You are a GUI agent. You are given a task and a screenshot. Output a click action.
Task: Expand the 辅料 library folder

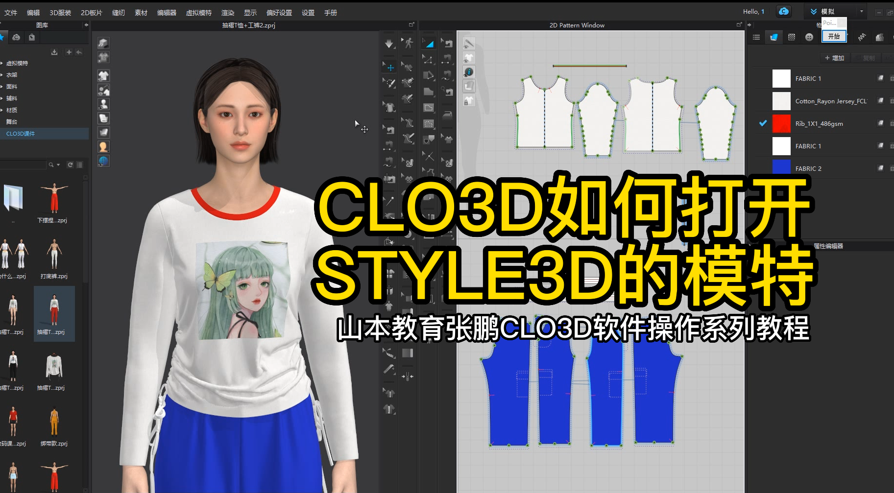(x=2, y=98)
